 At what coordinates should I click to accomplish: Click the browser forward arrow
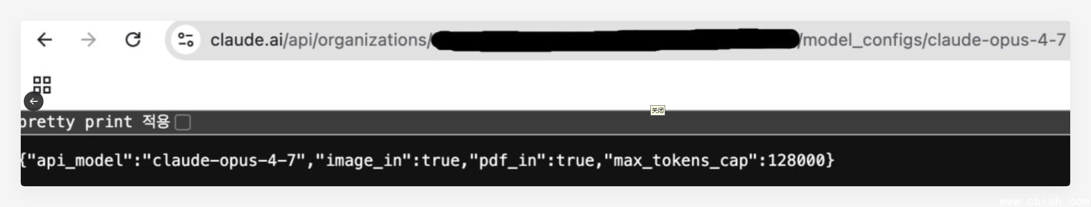89,40
